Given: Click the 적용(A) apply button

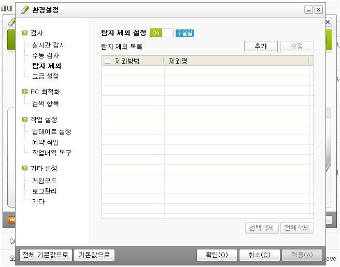Looking at the screenshot, I should [x=302, y=255].
